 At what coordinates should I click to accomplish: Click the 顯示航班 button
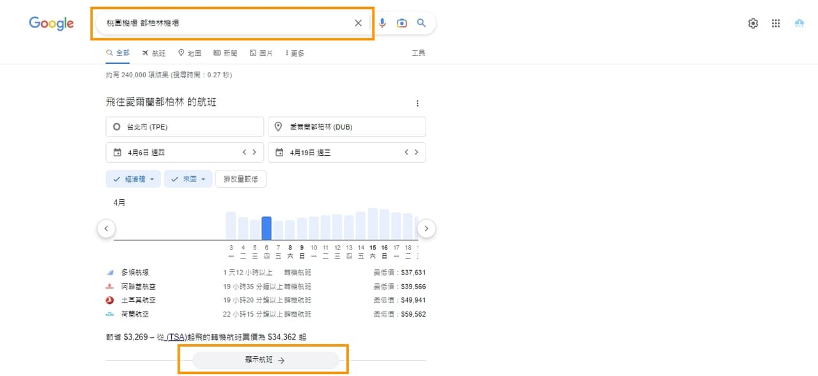point(265,360)
